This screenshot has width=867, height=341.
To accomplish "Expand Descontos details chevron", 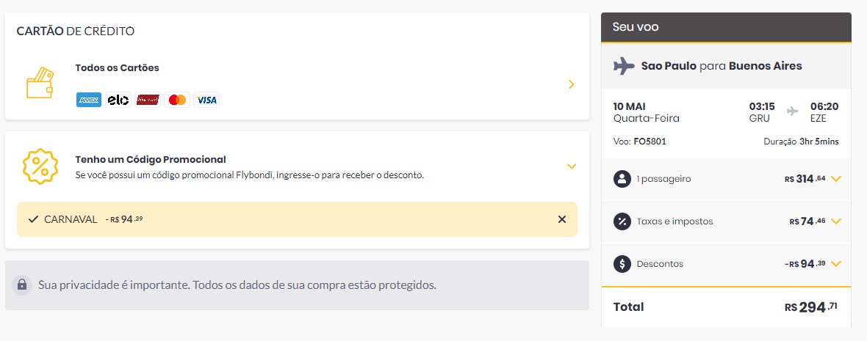I will 836,264.
